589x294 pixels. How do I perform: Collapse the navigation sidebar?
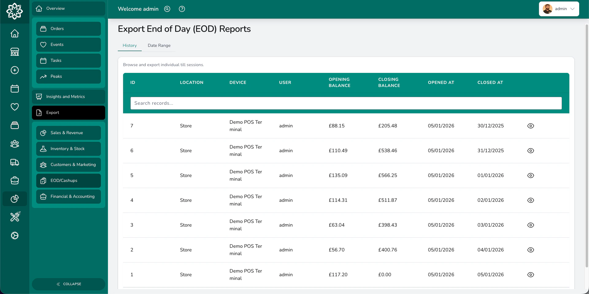pos(69,284)
